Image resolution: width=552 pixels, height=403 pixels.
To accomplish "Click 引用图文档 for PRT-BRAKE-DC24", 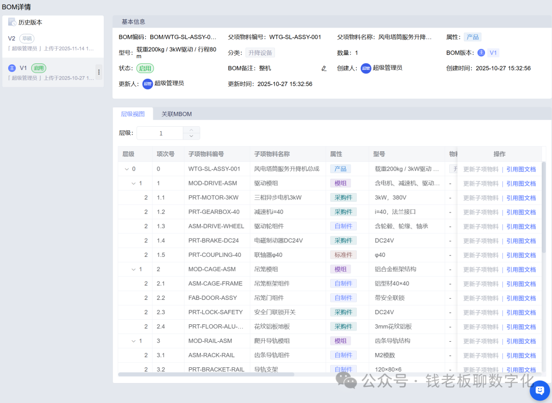I will pyautogui.click(x=521, y=241).
